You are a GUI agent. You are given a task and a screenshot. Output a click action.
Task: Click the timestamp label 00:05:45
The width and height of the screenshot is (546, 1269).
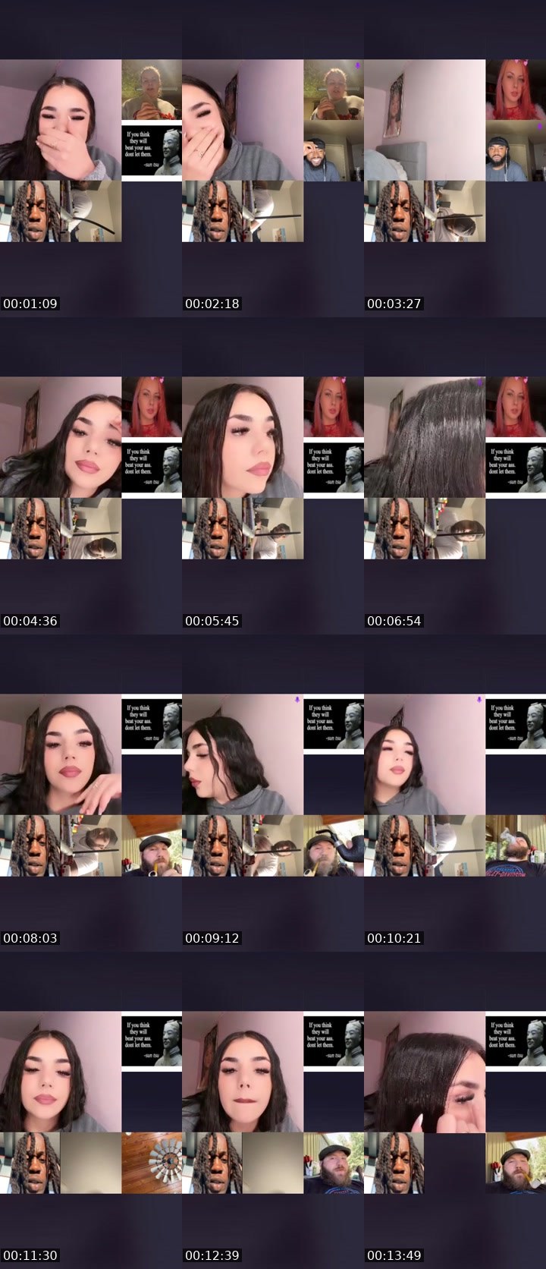click(x=212, y=621)
